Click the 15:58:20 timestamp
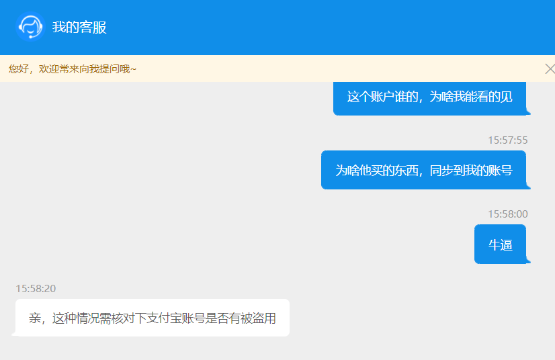The height and width of the screenshot is (360, 555). click(36, 289)
